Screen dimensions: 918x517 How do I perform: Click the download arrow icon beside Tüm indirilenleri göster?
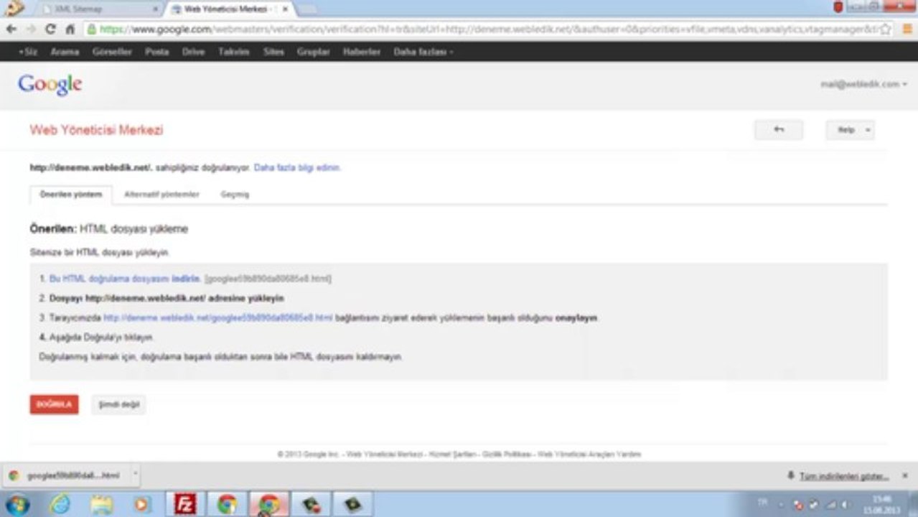tap(791, 475)
